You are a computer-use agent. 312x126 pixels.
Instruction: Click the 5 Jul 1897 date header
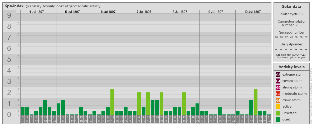click(x=72, y=12)
